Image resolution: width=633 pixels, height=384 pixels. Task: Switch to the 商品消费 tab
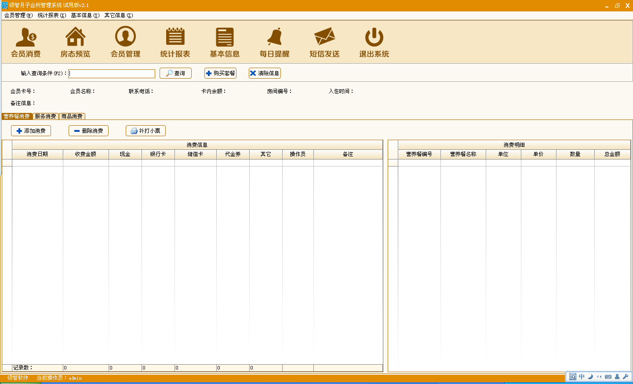[x=72, y=116]
